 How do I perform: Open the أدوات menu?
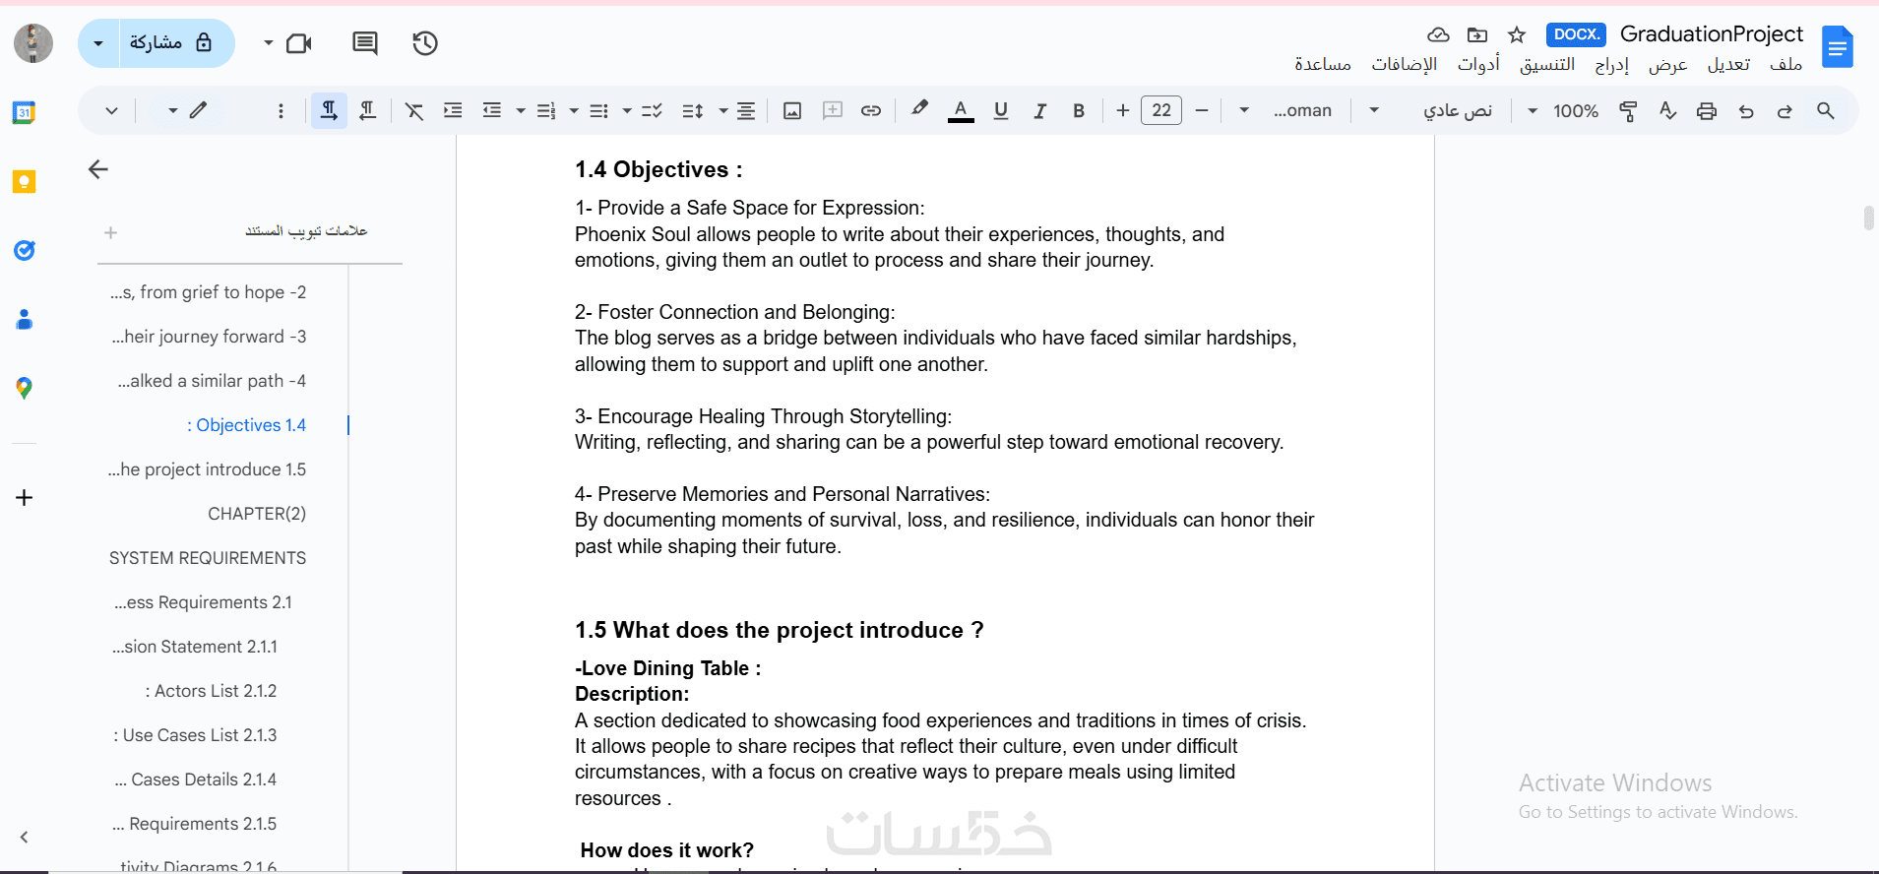(1478, 64)
